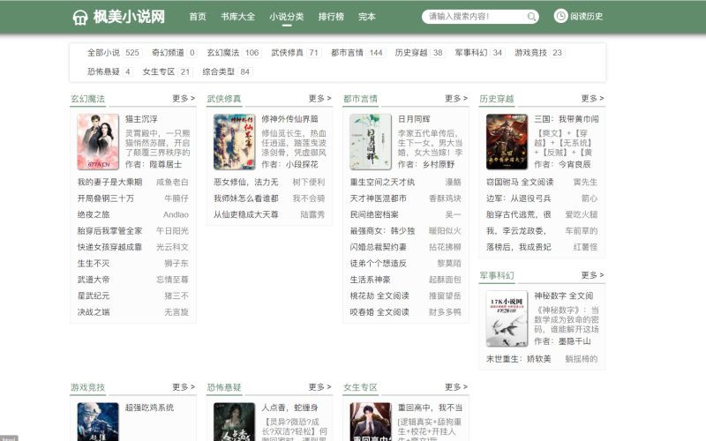Open 阅读历史 via the clock icon
This screenshot has height=441, width=706.
[560, 16]
